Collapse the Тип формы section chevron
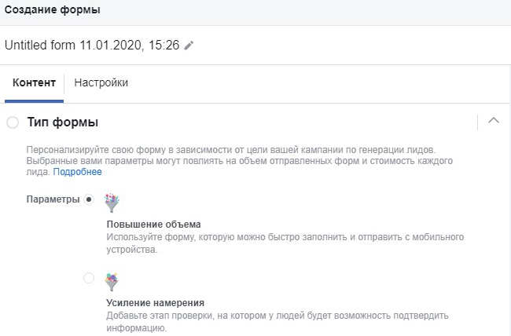The image size is (511, 336). [x=494, y=120]
